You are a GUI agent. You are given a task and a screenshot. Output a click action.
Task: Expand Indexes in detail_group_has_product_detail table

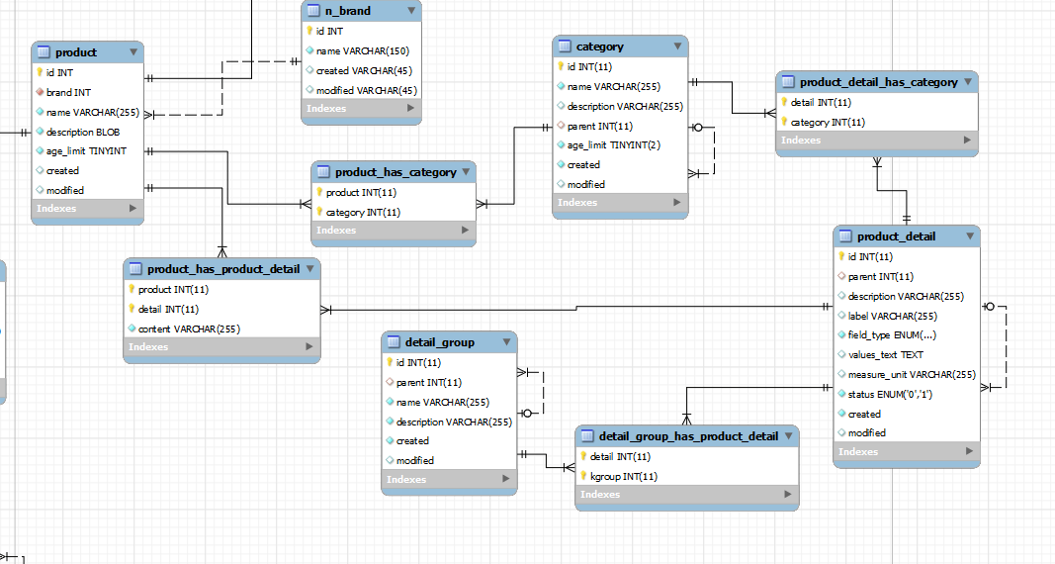(x=788, y=494)
